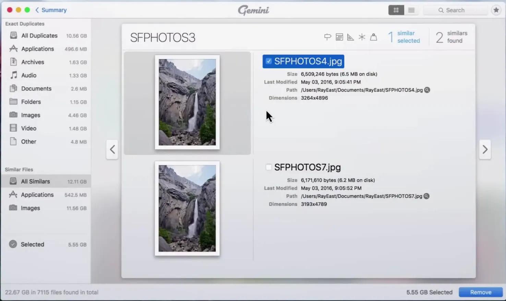The height and width of the screenshot is (301, 506).
Task: Switch to grid view mode
Action: (x=396, y=10)
